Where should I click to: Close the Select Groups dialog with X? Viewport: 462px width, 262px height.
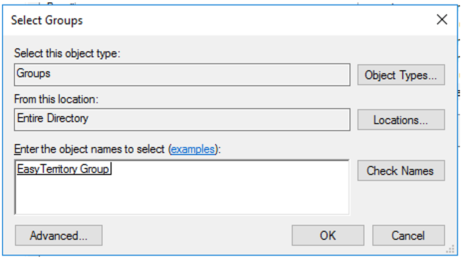(x=441, y=20)
